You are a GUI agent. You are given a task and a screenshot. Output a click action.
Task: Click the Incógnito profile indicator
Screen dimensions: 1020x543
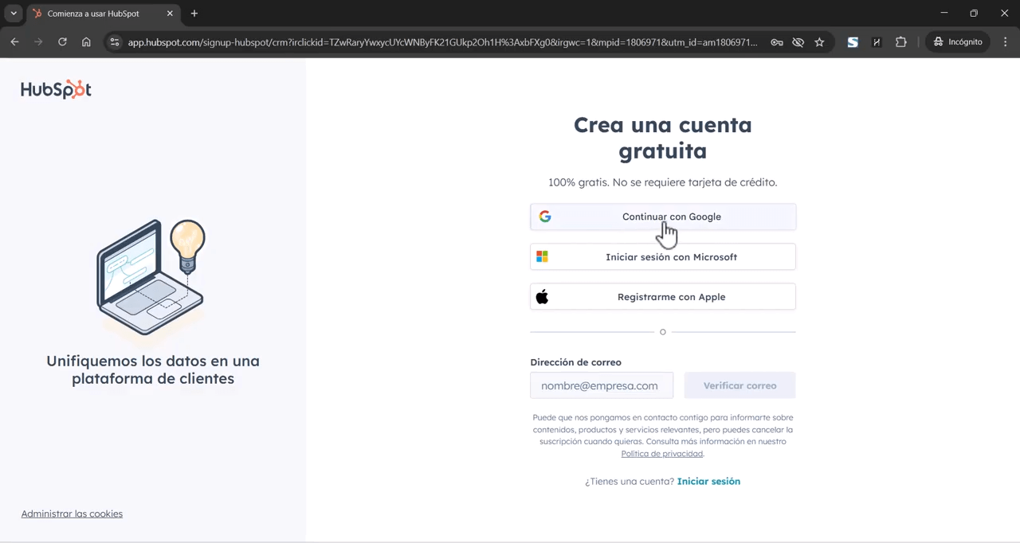click(x=958, y=42)
